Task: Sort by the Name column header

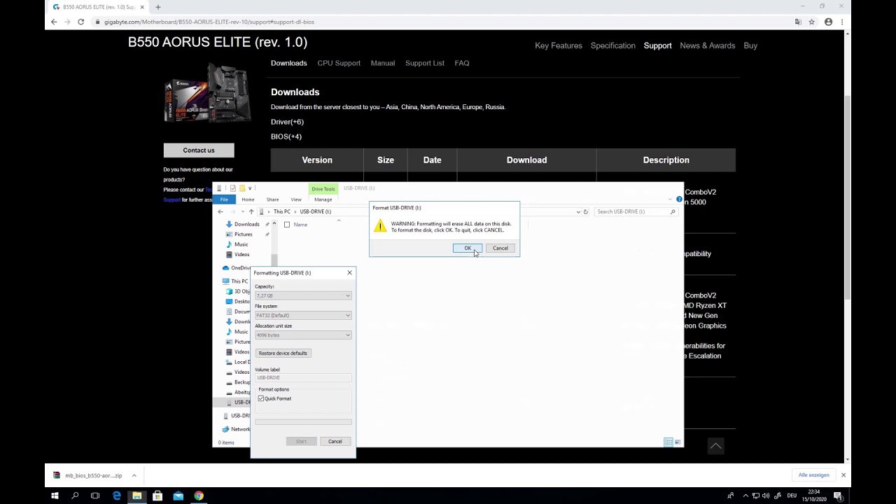Action: [x=300, y=225]
